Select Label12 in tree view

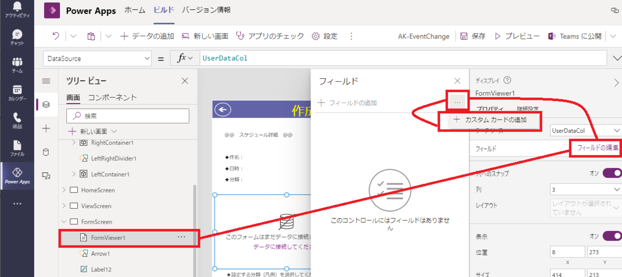(x=101, y=269)
